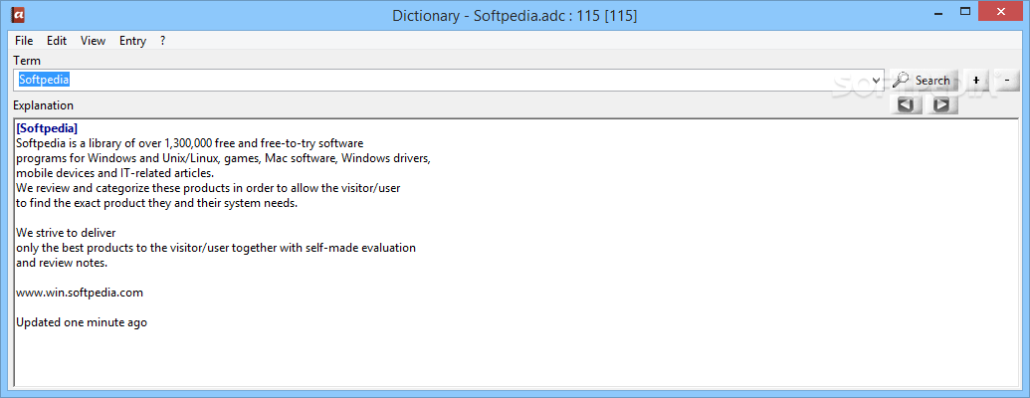Open the ? help menu

pos(162,41)
